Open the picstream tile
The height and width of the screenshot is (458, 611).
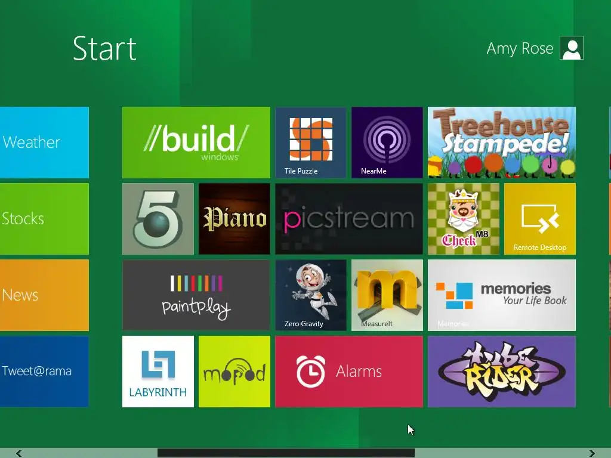pyautogui.click(x=348, y=219)
